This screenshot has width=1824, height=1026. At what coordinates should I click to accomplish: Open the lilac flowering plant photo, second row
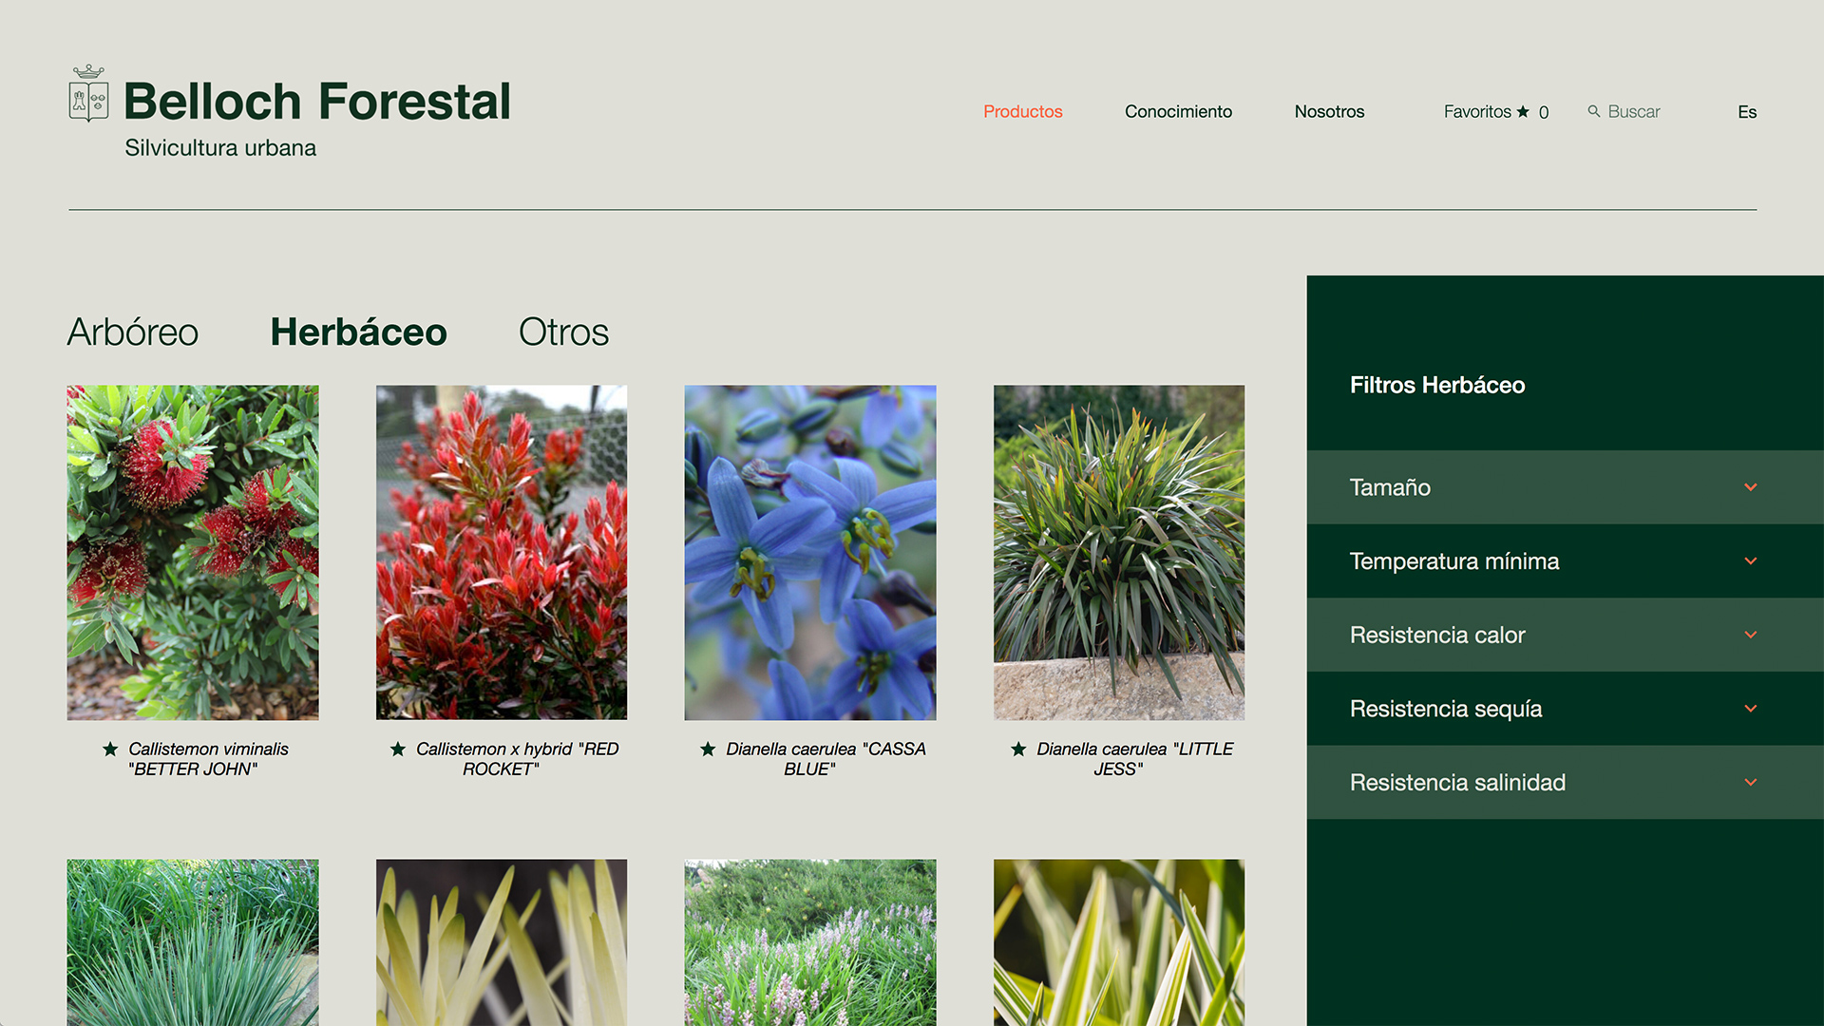tap(810, 942)
